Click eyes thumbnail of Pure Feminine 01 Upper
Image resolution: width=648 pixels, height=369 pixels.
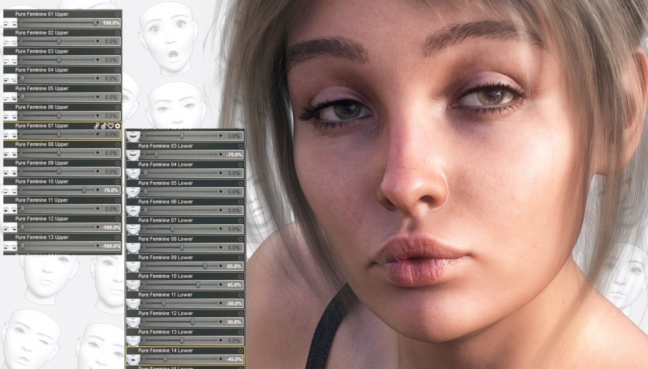tap(10, 23)
